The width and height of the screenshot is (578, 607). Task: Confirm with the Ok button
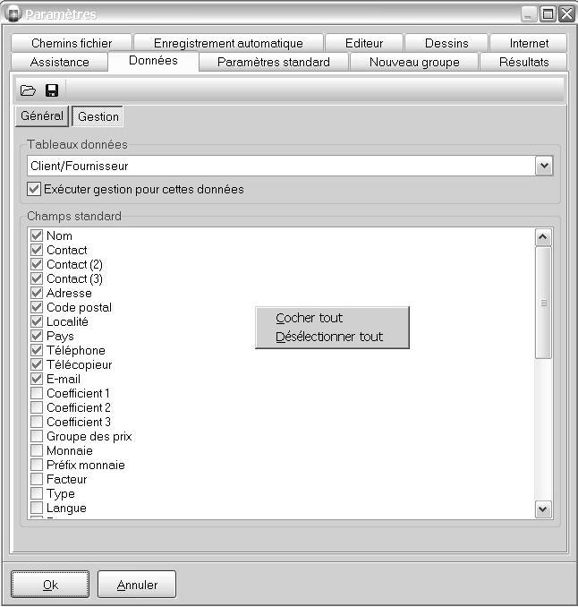coord(50,585)
